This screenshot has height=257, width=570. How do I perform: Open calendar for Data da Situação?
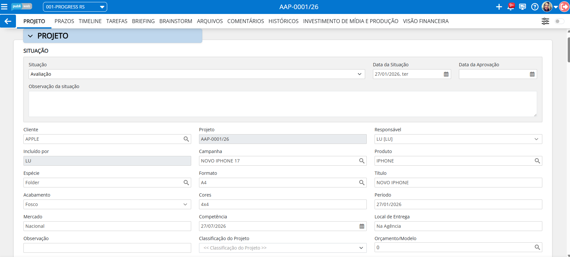[446, 74]
